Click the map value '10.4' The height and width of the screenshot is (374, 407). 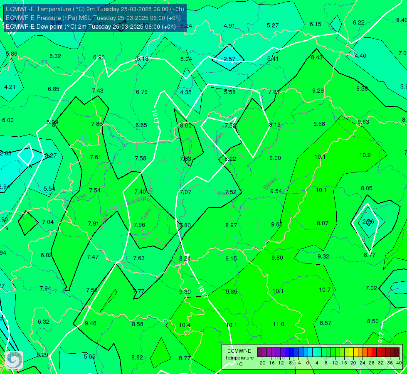[185, 325]
